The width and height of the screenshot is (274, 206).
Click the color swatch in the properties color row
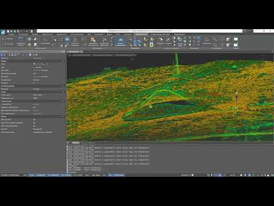coord(34,67)
